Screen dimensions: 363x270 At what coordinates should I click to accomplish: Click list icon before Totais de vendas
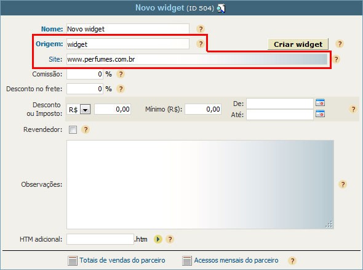[73, 261]
